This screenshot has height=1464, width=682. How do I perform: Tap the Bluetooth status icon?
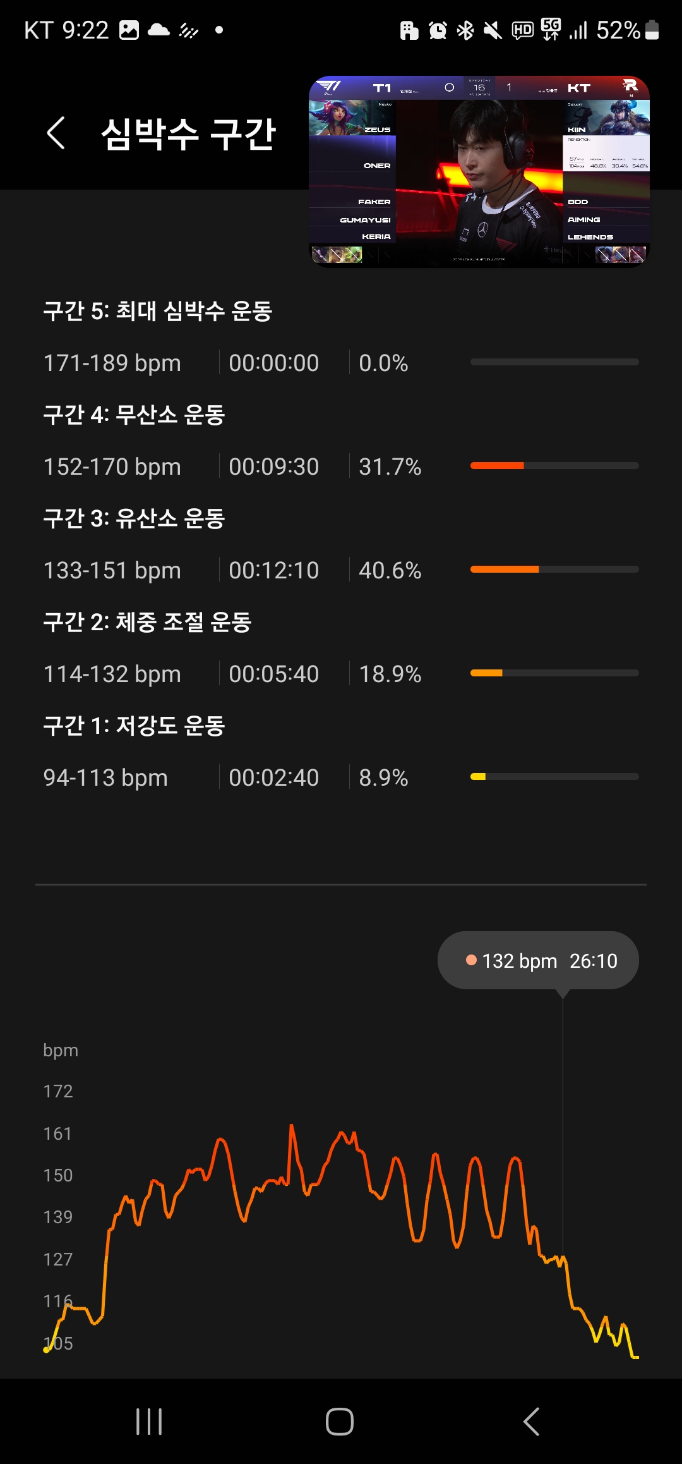point(465,30)
